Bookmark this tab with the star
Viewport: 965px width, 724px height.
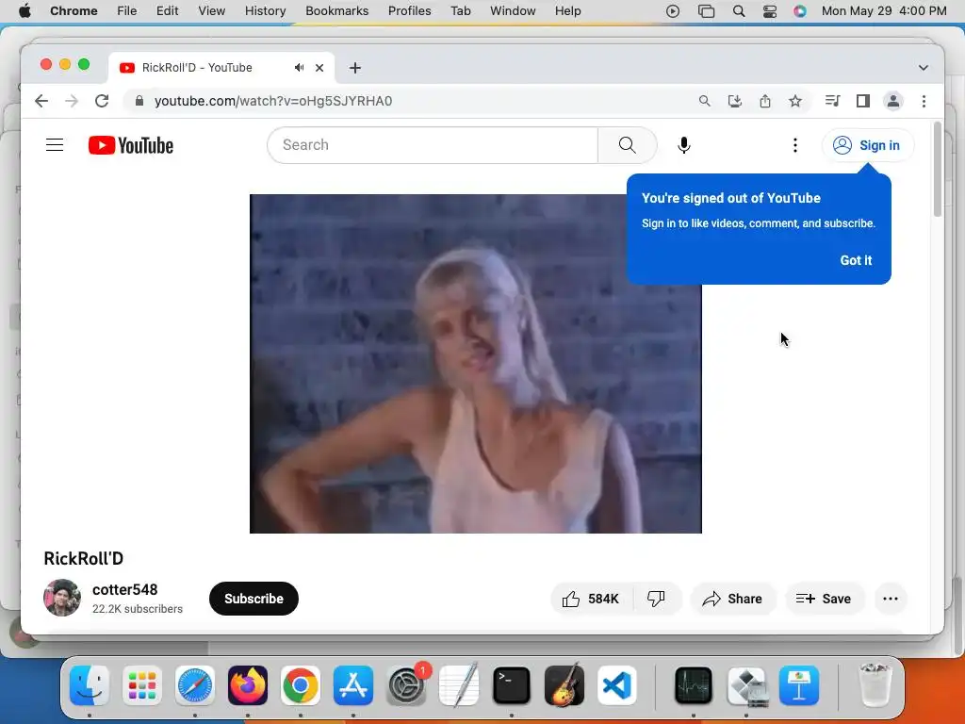(795, 101)
